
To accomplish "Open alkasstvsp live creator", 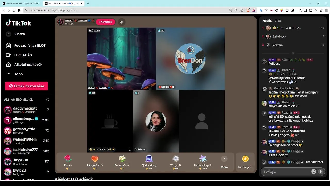I will point(26,120).
